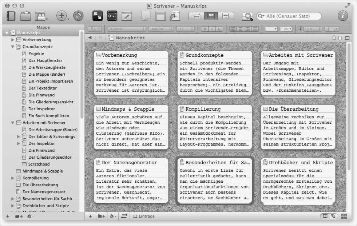This screenshot has height=226, width=357.
Task: Add new text in binder footer
Action: pyautogui.click(x=8, y=216)
